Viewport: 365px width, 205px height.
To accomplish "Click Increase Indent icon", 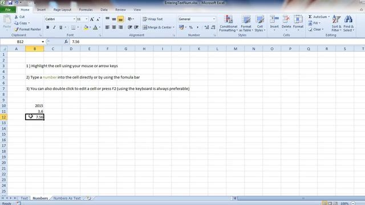I will point(136,27).
